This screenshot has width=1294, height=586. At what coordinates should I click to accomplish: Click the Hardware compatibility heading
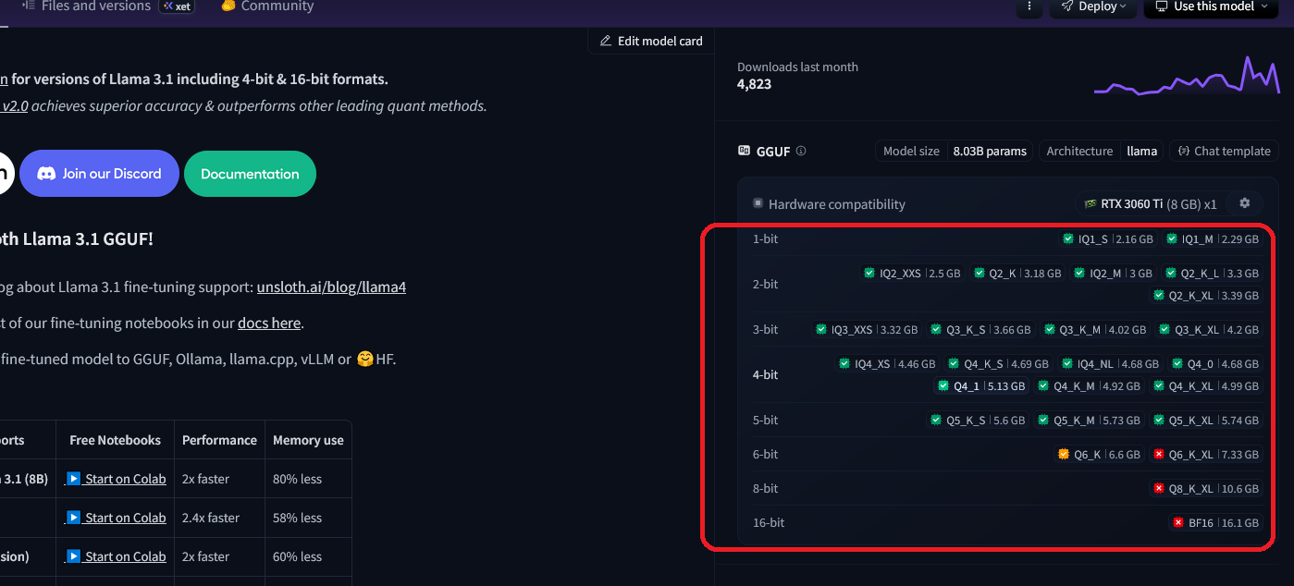[837, 203]
